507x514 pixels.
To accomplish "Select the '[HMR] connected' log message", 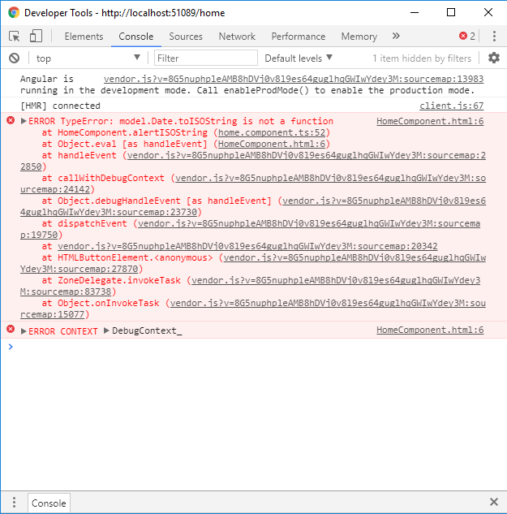I will click(60, 106).
